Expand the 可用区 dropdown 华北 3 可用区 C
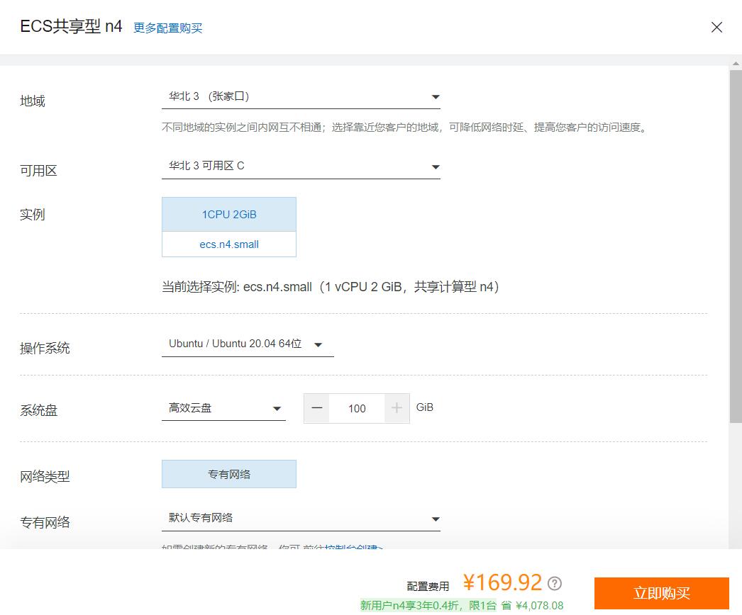Viewport: 742px width, 615px height. pos(301,167)
